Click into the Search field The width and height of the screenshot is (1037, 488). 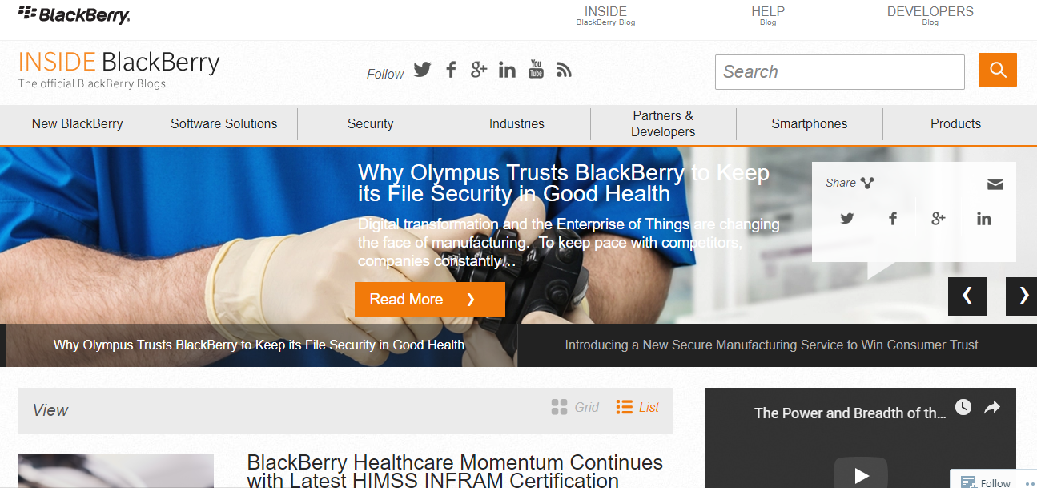[x=840, y=72]
